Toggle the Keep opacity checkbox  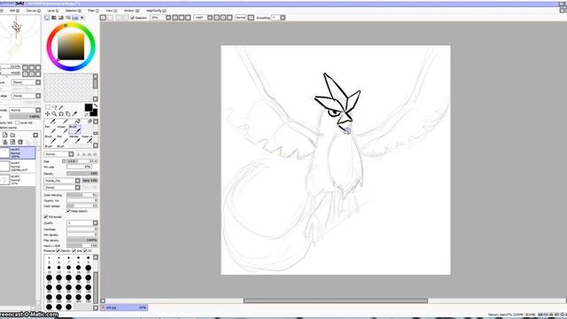click(68, 211)
